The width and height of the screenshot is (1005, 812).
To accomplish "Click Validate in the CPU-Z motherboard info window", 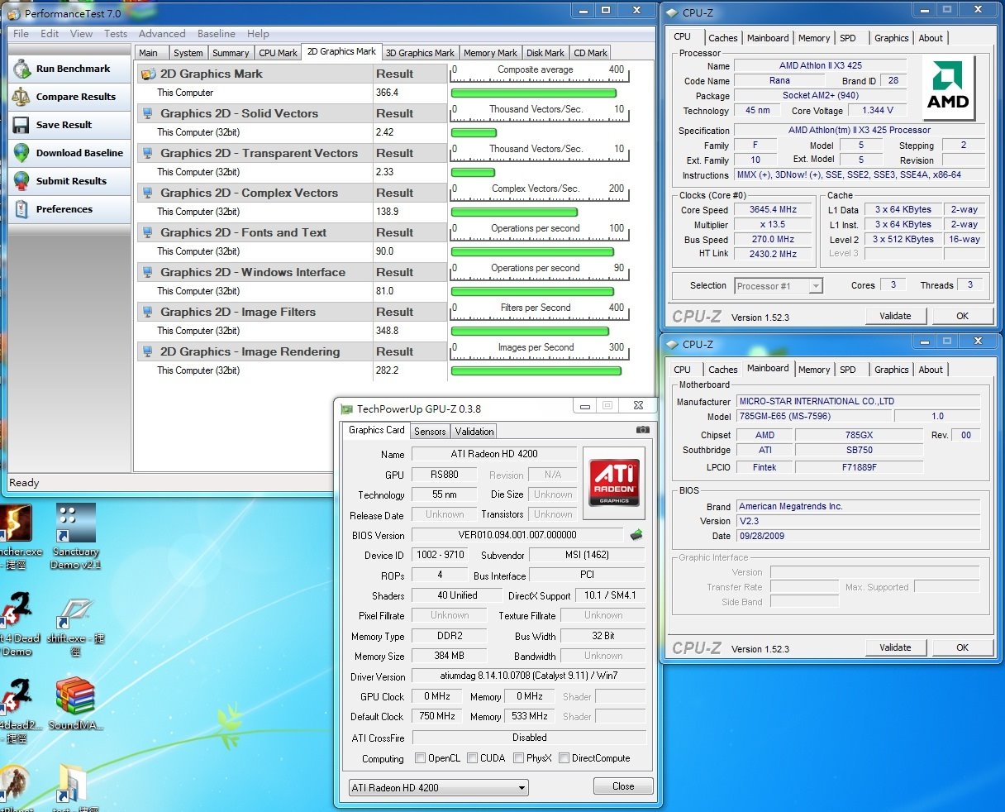I will (x=895, y=647).
